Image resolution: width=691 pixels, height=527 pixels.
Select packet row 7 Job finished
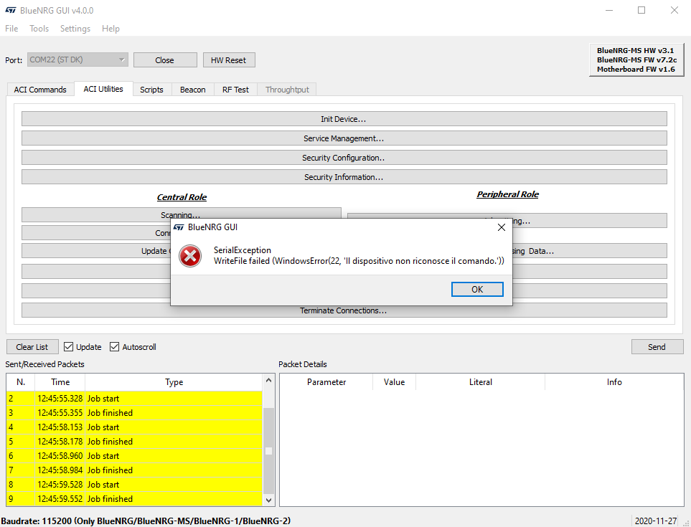pos(134,470)
